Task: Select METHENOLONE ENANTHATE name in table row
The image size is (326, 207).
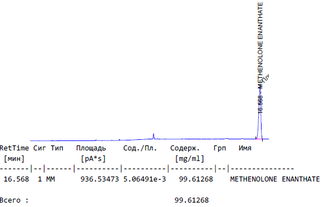Action: [x=275, y=179]
